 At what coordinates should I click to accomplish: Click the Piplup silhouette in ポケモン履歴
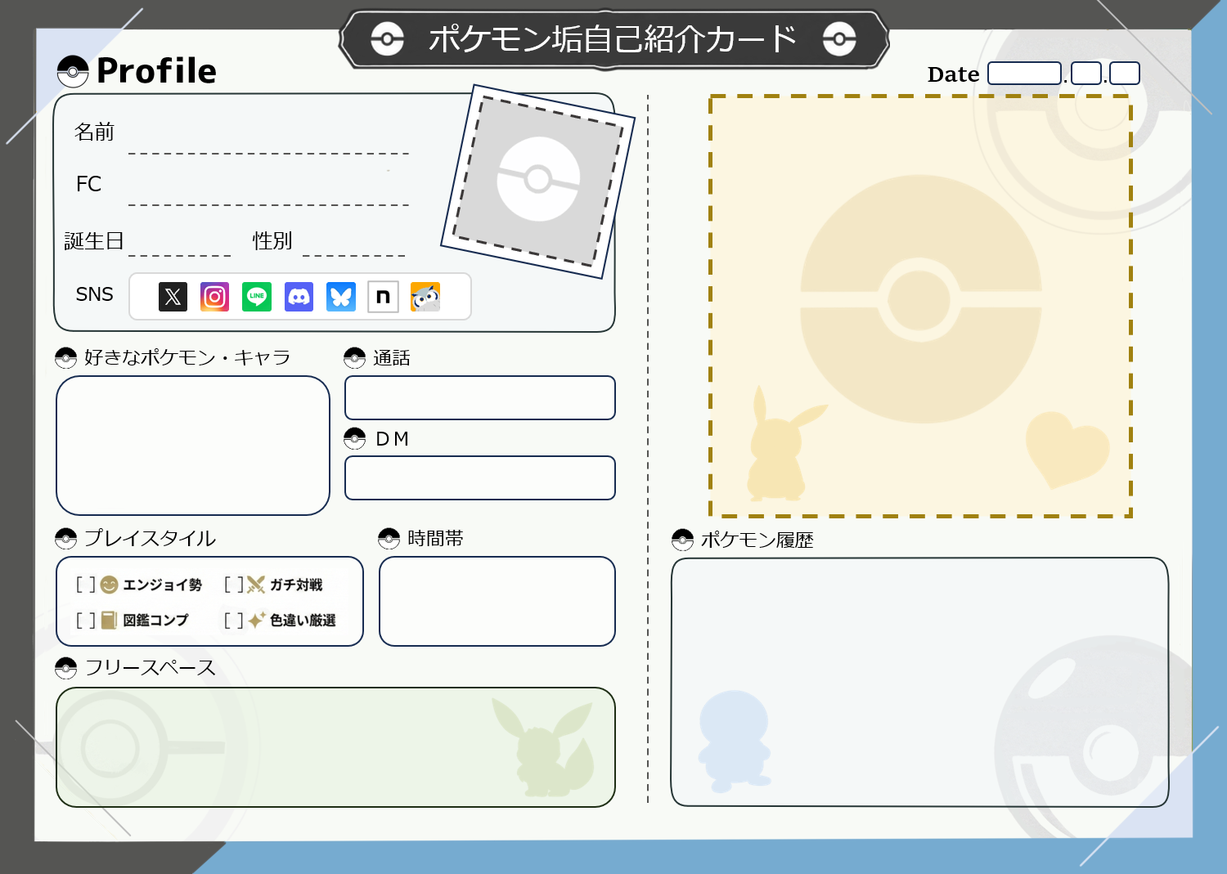pyautogui.click(x=734, y=742)
